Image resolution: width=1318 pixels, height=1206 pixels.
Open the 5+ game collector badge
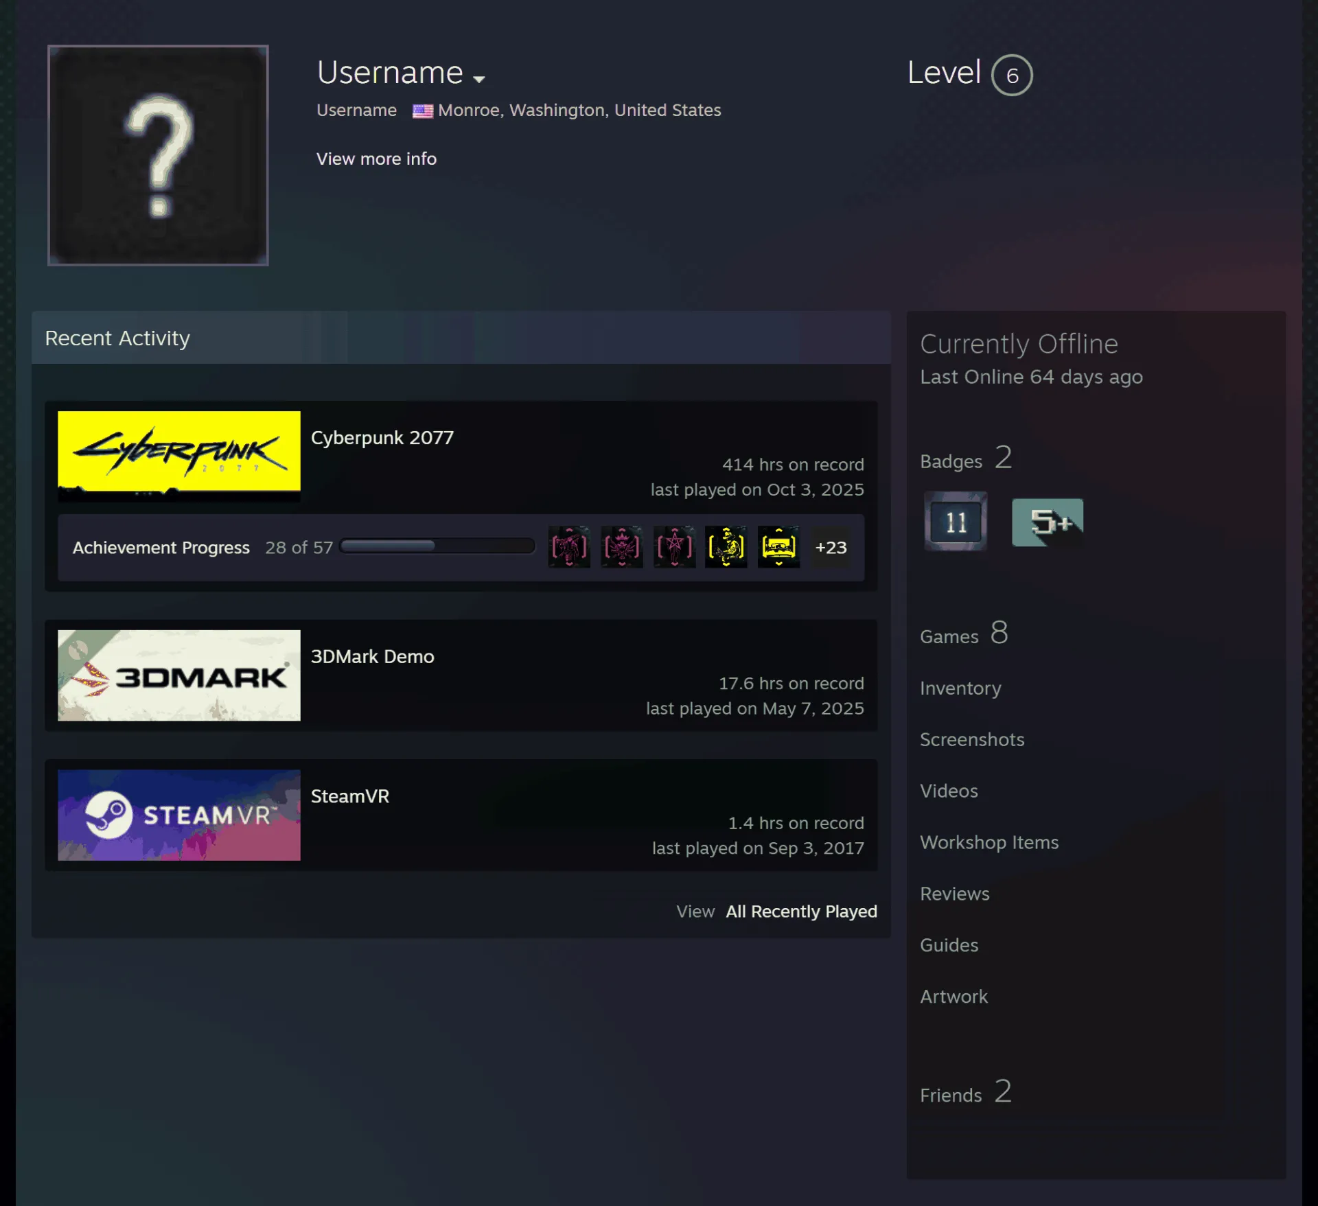1048,522
